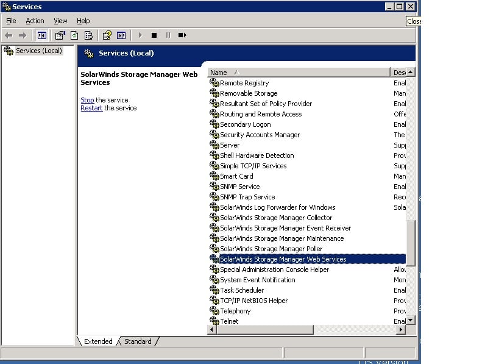
Task: Open the File menu
Action: pyautogui.click(x=11, y=21)
